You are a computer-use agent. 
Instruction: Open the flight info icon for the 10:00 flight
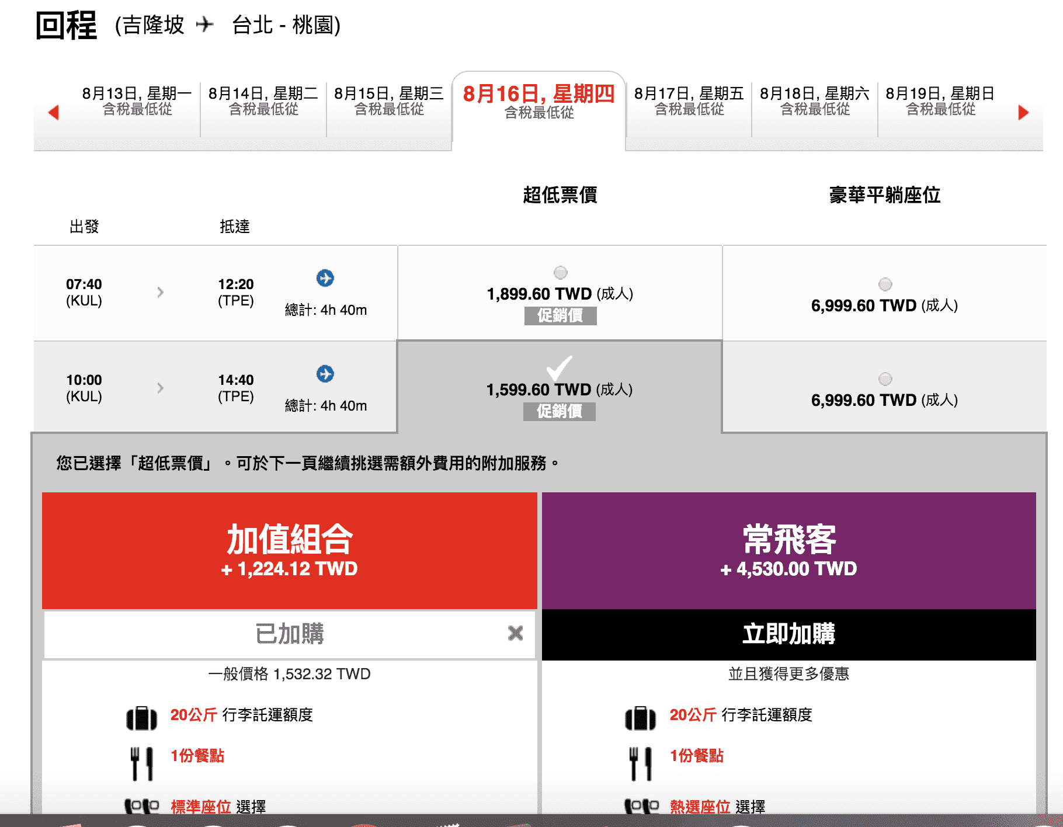(325, 374)
